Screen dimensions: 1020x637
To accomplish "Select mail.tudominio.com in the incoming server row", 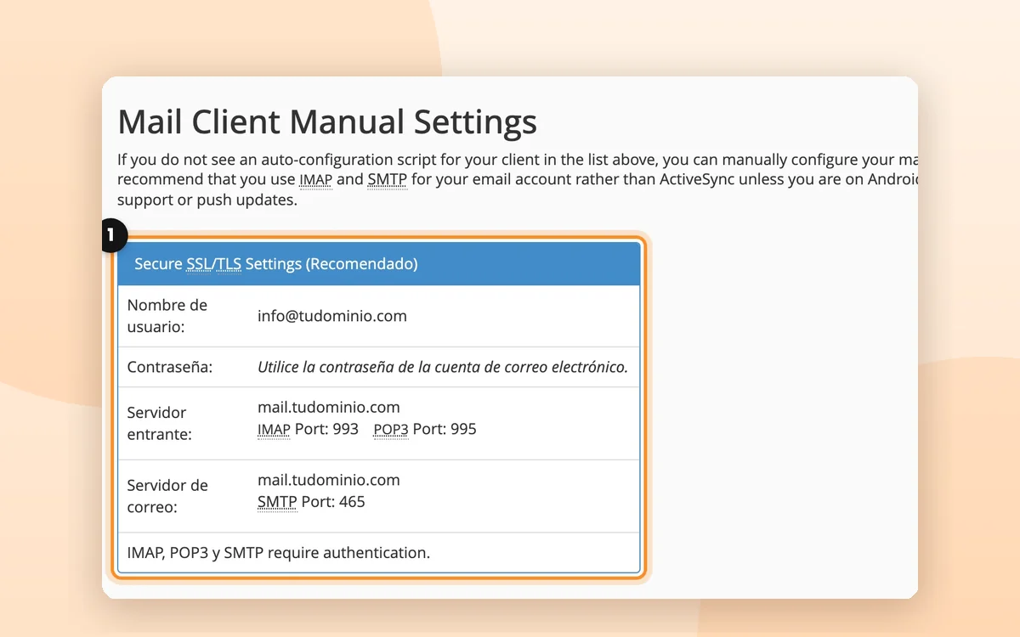I will click(x=329, y=407).
